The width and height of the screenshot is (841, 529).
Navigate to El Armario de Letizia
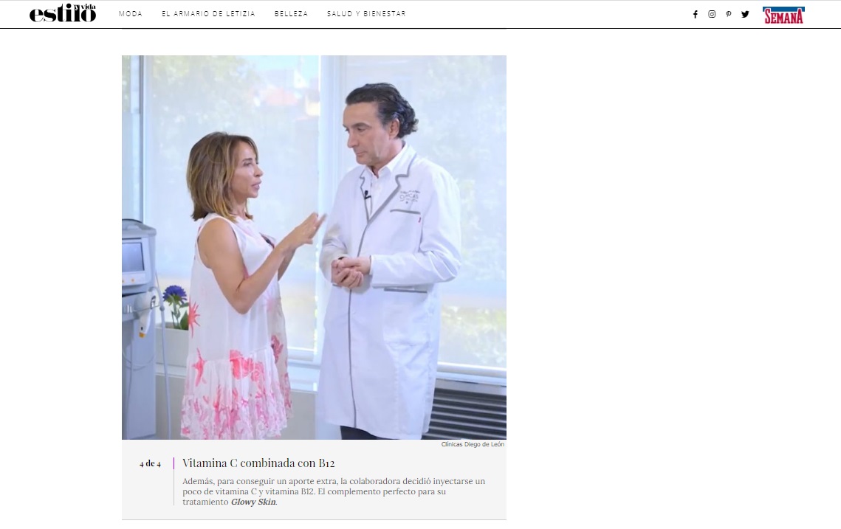[208, 14]
